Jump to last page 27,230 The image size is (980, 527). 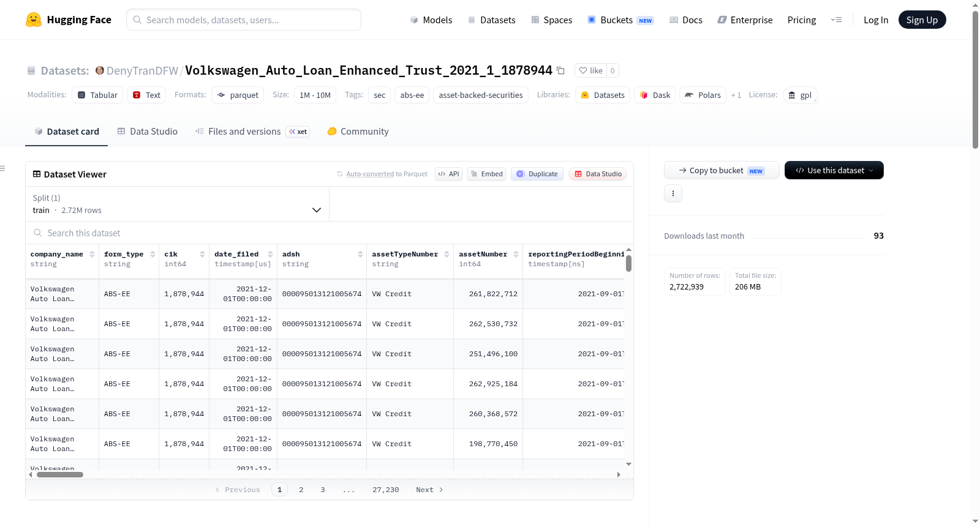click(x=386, y=490)
